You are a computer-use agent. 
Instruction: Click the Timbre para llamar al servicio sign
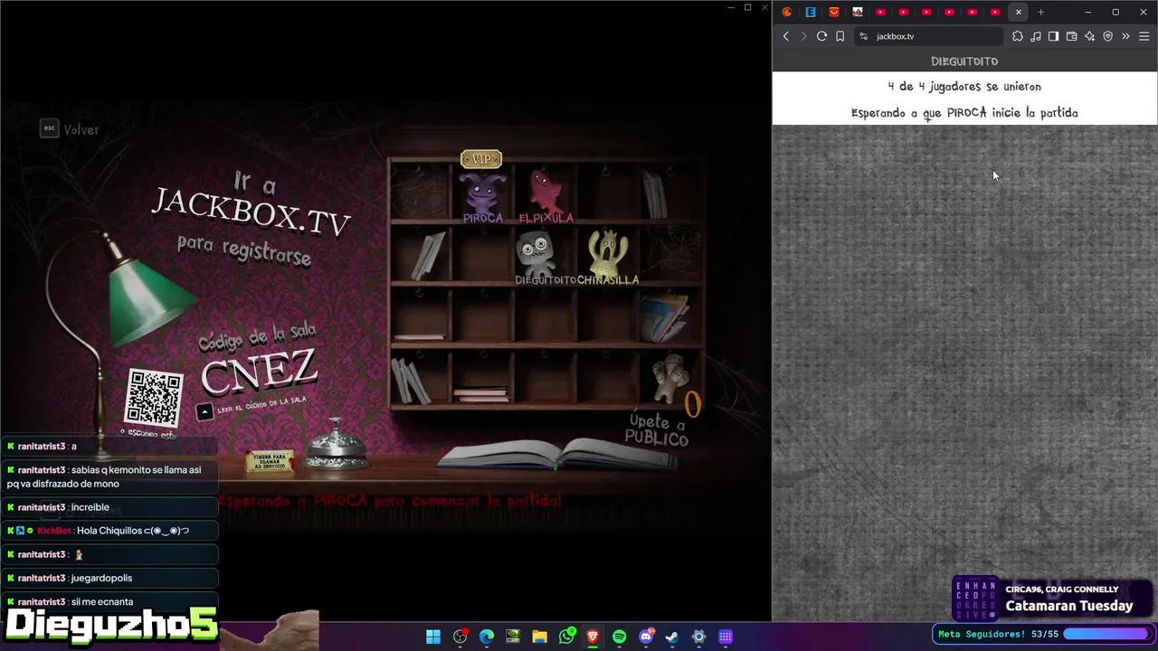271,462
